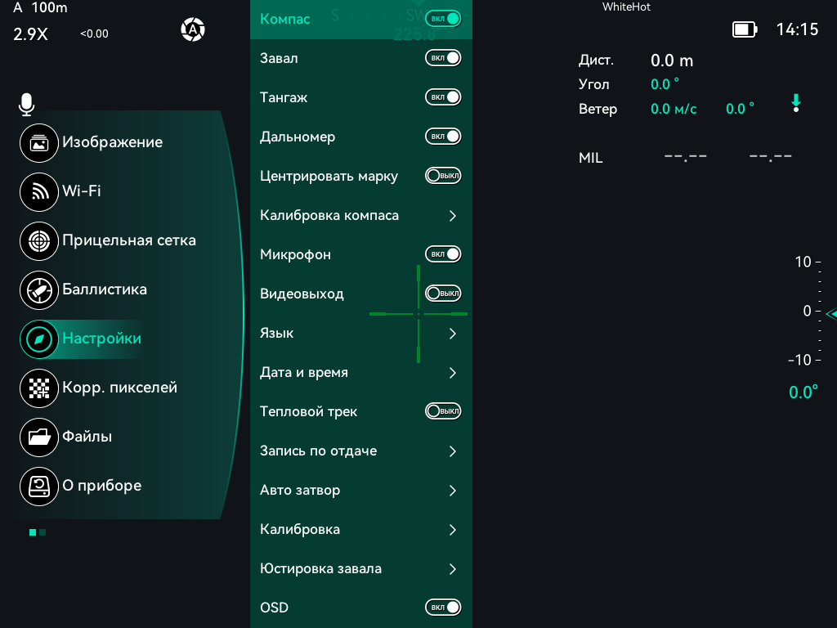
Task: Enable the Центрировать марку toggle
Action: coord(443,176)
